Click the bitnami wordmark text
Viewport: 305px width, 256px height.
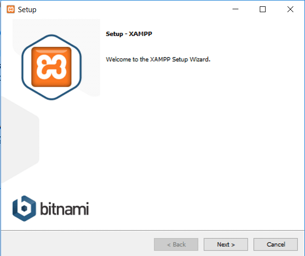(64, 208)
